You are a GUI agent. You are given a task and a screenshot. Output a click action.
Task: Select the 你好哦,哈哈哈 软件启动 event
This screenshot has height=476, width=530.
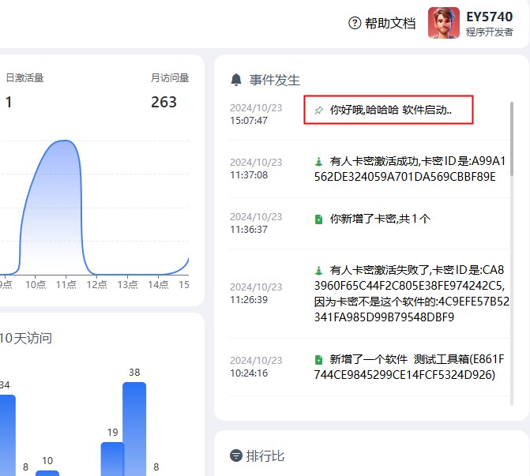point(390,111)
